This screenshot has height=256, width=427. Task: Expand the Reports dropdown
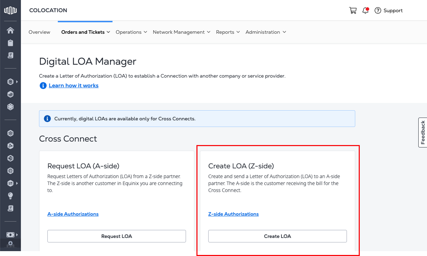click(x=228, y=32)
